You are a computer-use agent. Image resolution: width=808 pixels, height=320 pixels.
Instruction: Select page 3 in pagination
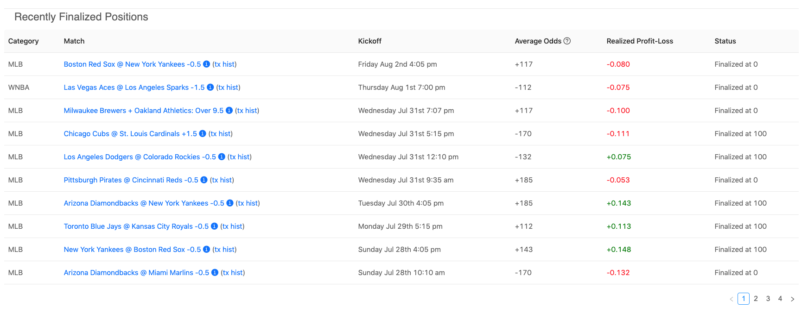pos(768,299)
